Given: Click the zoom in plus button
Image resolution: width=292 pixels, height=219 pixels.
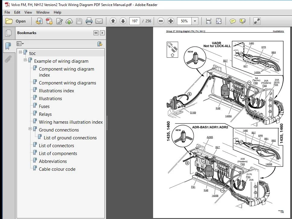Looking at the screenshot, I should (171, 21).
